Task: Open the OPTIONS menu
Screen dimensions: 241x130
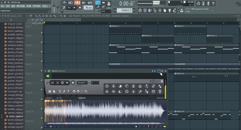Action: tap(37, 6)
